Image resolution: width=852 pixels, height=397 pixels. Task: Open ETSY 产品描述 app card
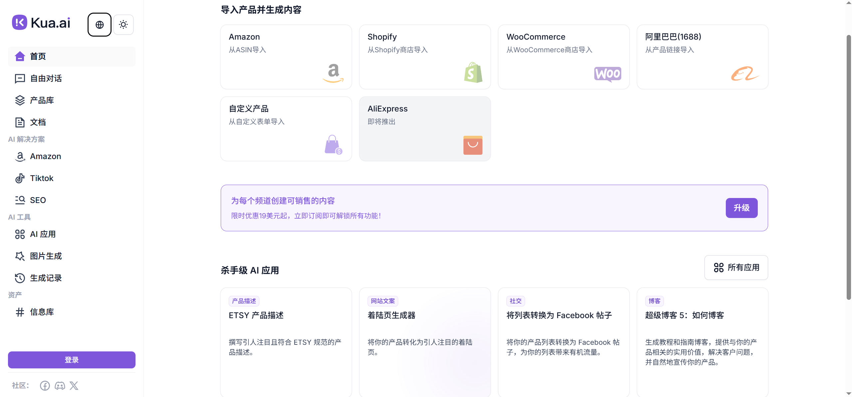pyautogui.click(x=286, y=342)
